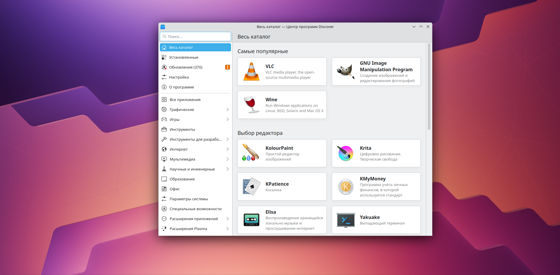The height and width of the screenshot is (275, 560).
Task: Click the Косынка description text
Action: click(x=273, y=190)
